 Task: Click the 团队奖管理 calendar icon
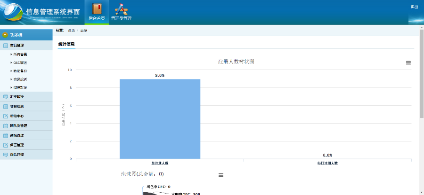pyautogui.click(x=5, y=125)
